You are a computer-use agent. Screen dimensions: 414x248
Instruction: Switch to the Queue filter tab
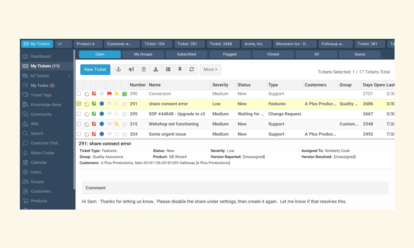pyautogui.click(x=360, y=54)
